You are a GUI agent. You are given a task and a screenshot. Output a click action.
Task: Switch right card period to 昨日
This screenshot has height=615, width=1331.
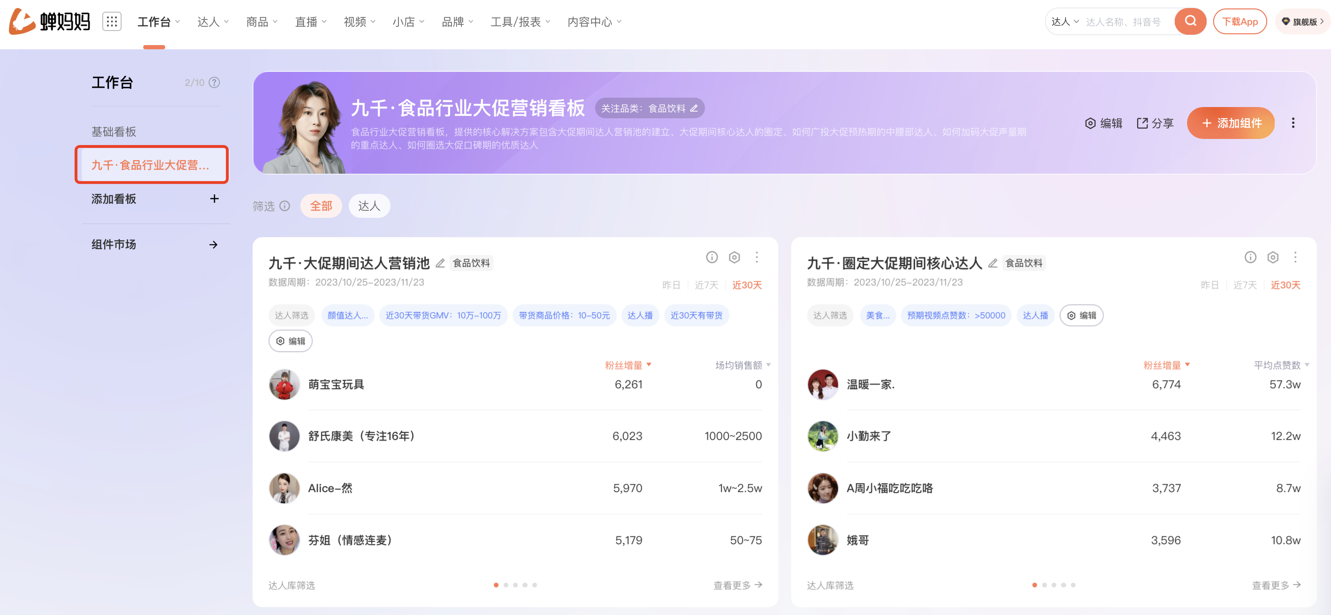tap(1209, 285)
